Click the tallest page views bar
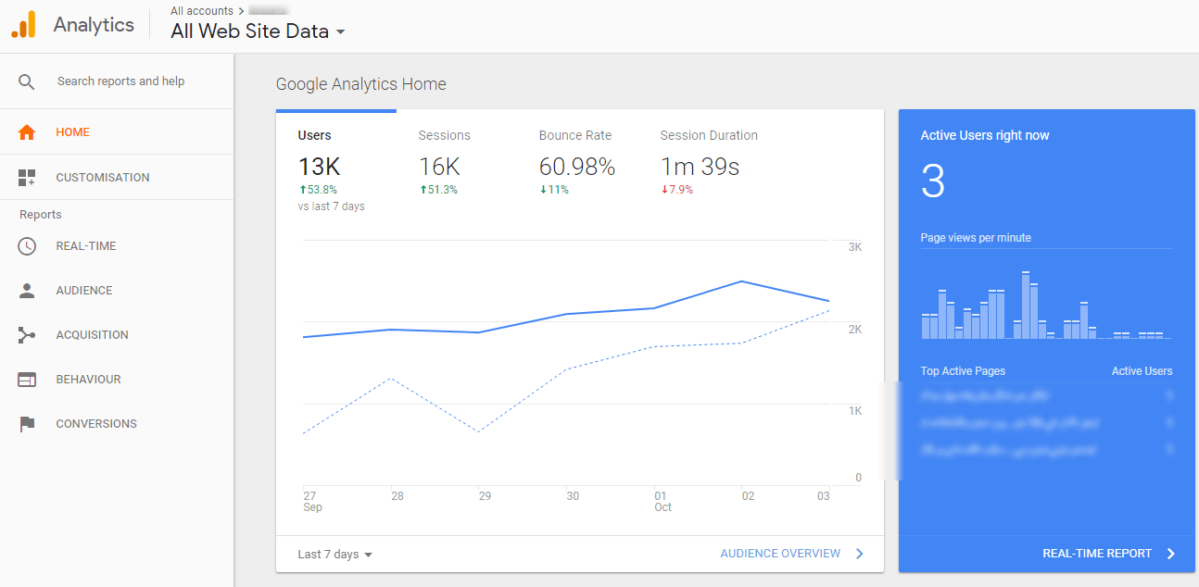The width and height of the screenshot is (1199, 587). click(x=1026, y=306)
